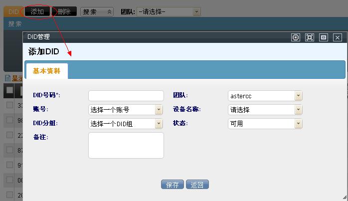Open the DID分组 dropdown
Viewport: 348px width, 201px height.
click(126, 124)
